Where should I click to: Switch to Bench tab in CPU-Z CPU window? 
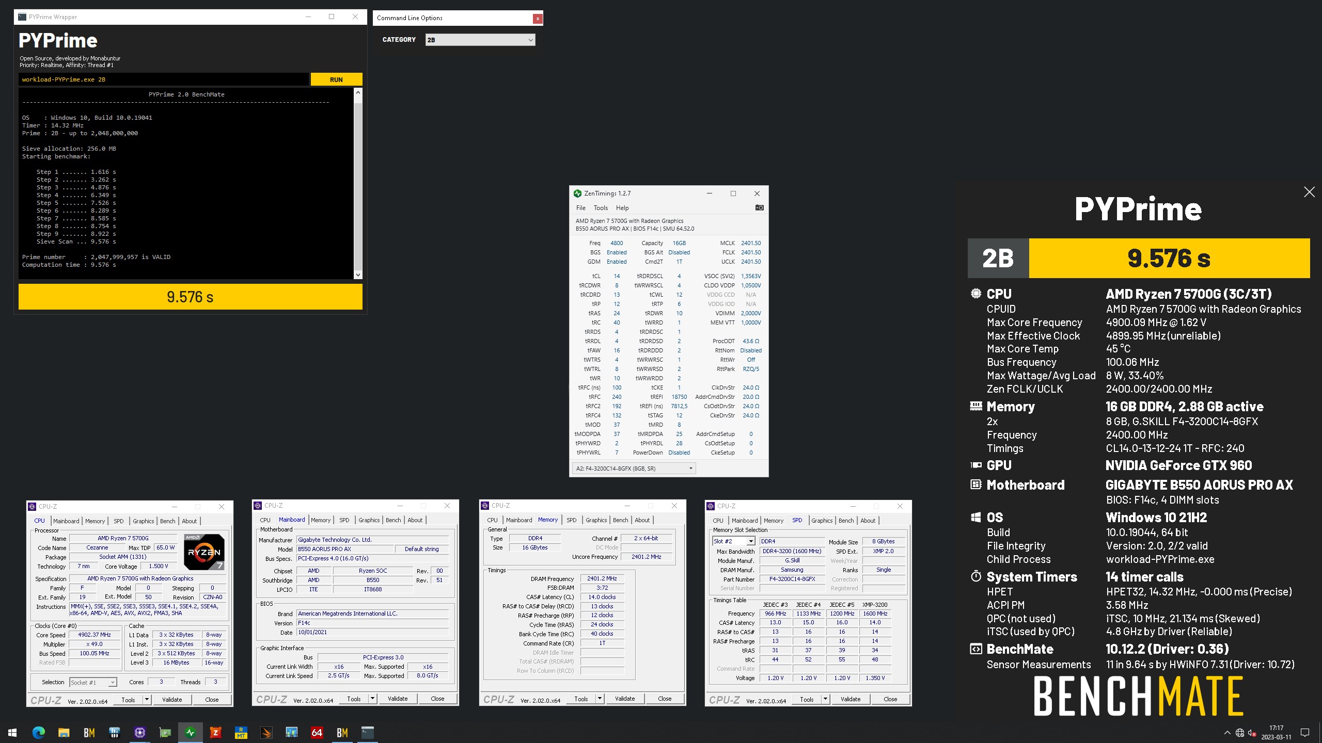168,521
